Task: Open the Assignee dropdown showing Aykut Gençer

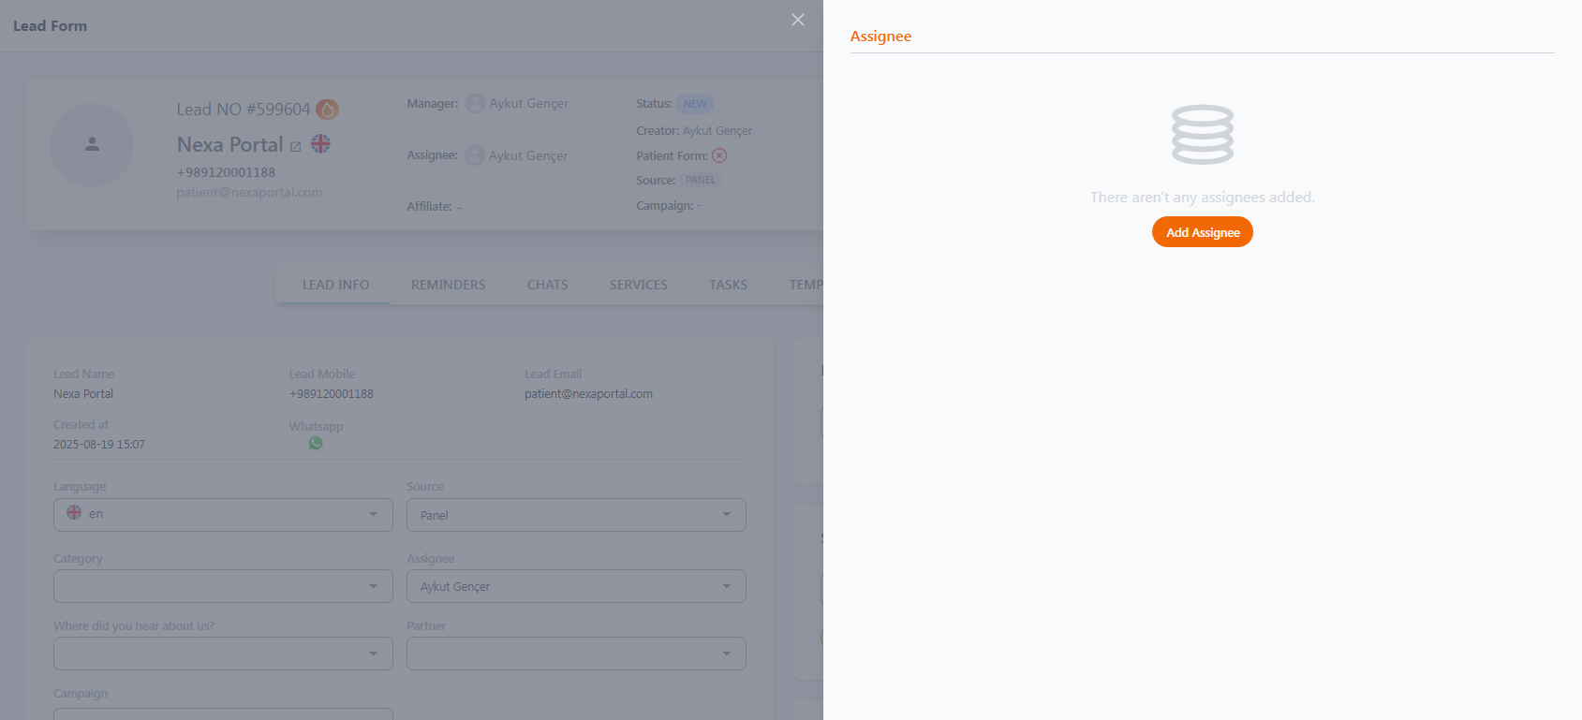Action: click(x=576, y=586)
